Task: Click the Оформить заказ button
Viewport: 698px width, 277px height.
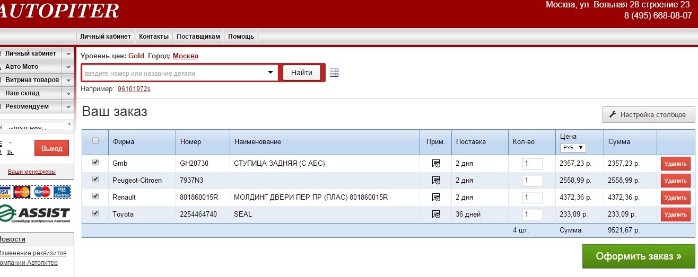Action: (639, 256)
